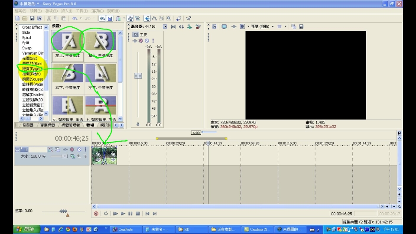Click the Open folder icon in toolbar
The width and height of the screenshot is (416, 234).
[x=25, y=18]
